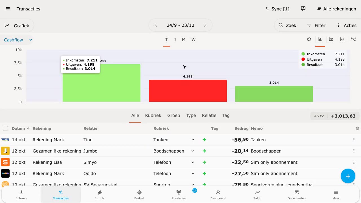This screenshot has width=361, height=203.
Task: Open the more options menu for Jumbo row
Action: click(354, 151)
